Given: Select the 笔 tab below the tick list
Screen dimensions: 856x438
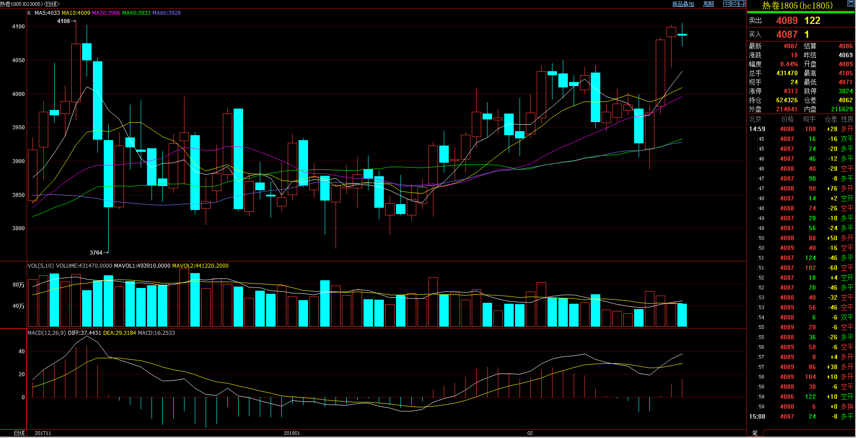Looking at the screenshot, I should click(x=755, y=433).
